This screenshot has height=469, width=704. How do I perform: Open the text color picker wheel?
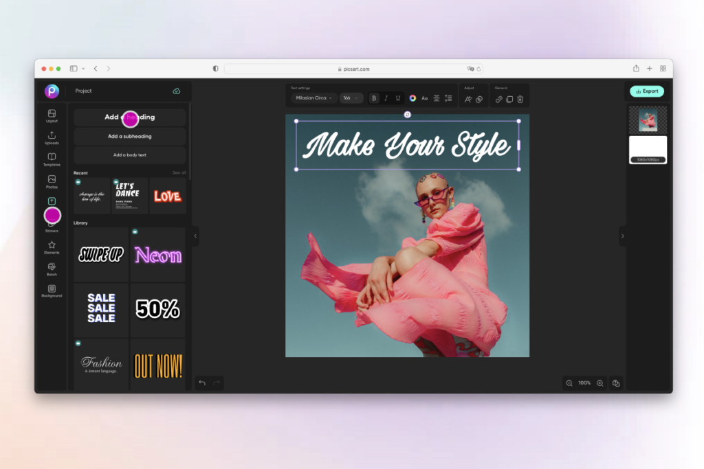[412, 98]
